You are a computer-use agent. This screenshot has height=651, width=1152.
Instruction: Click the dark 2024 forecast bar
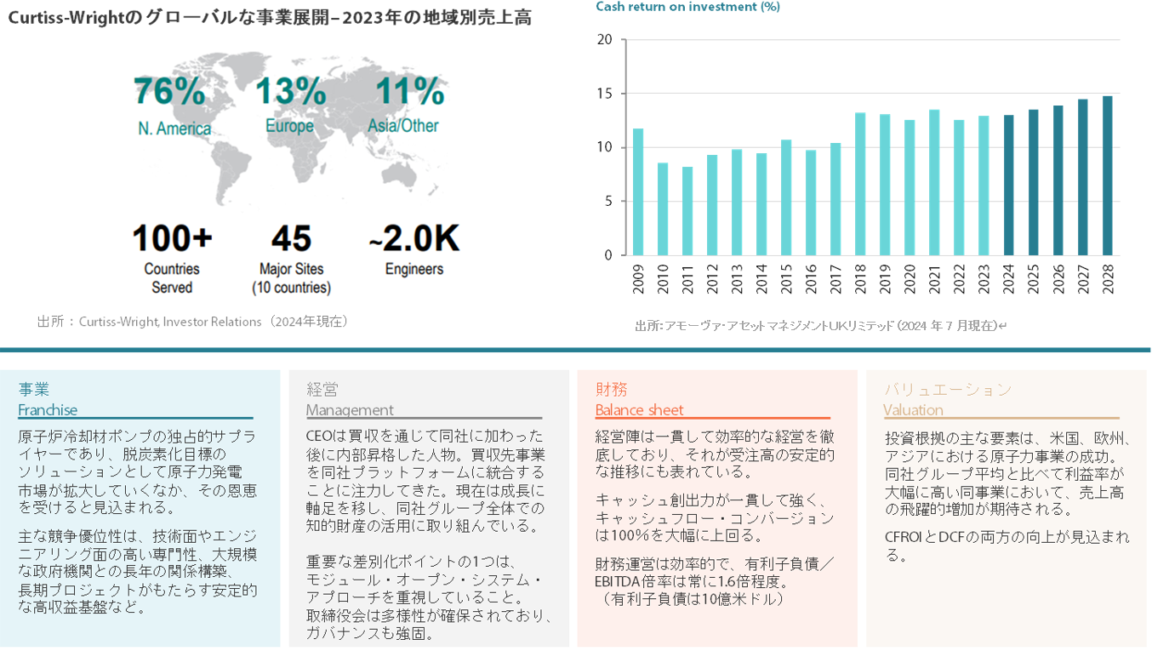point(1009,185)
